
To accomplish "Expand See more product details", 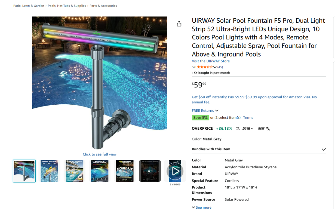I will (202, 207).
